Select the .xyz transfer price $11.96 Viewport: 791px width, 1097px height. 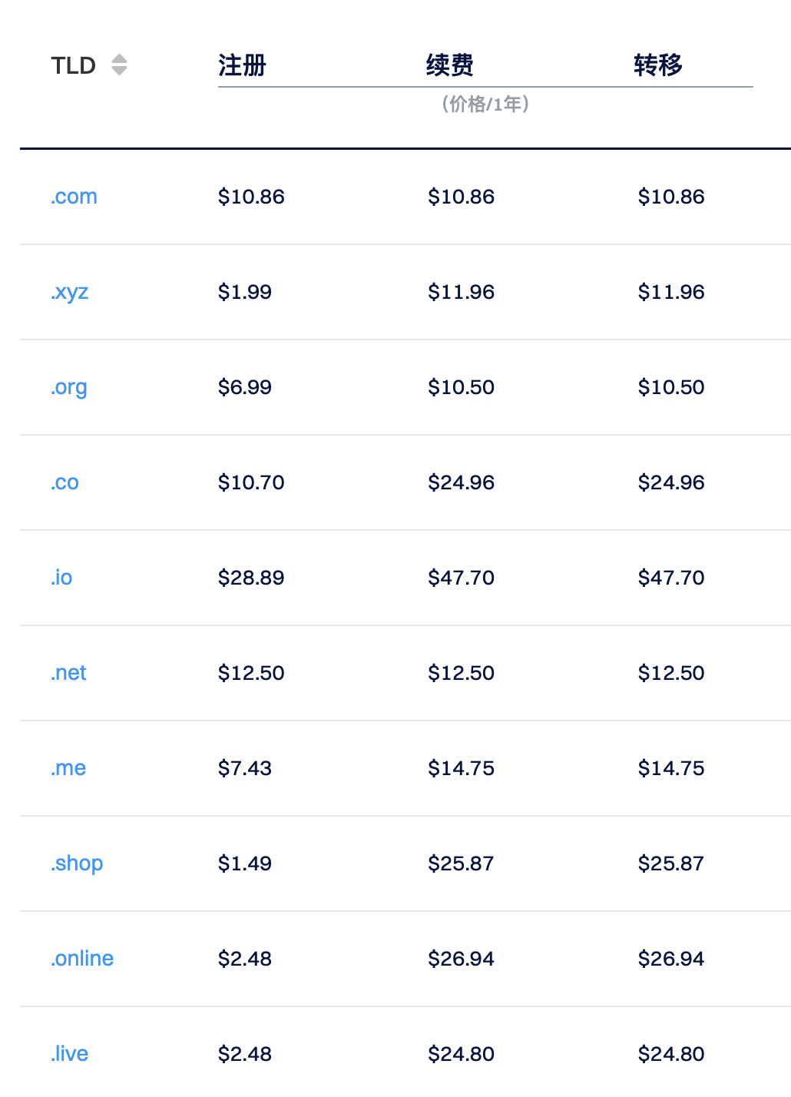click(x=671, y=292)
